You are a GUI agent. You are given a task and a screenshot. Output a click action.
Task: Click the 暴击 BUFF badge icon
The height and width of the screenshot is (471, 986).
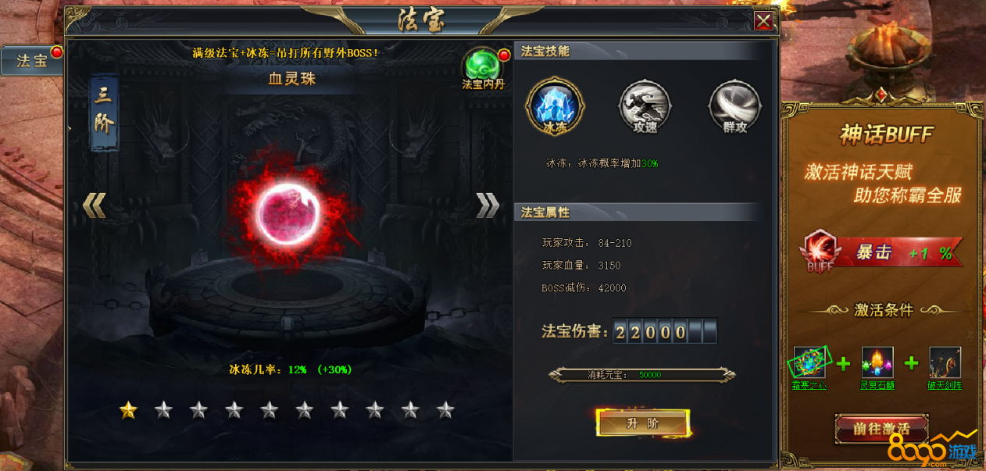820,252
